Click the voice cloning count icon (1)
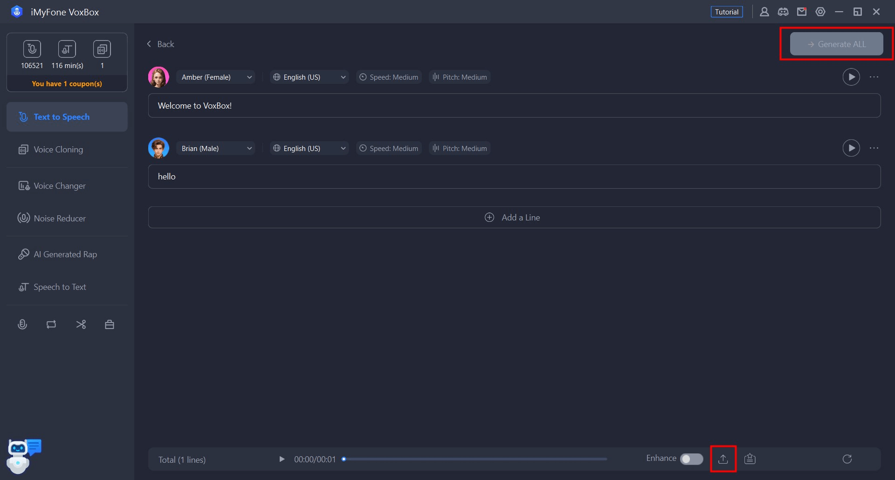Image resolution: width=895 pixels, height=480 pixels. coord(102,49)
